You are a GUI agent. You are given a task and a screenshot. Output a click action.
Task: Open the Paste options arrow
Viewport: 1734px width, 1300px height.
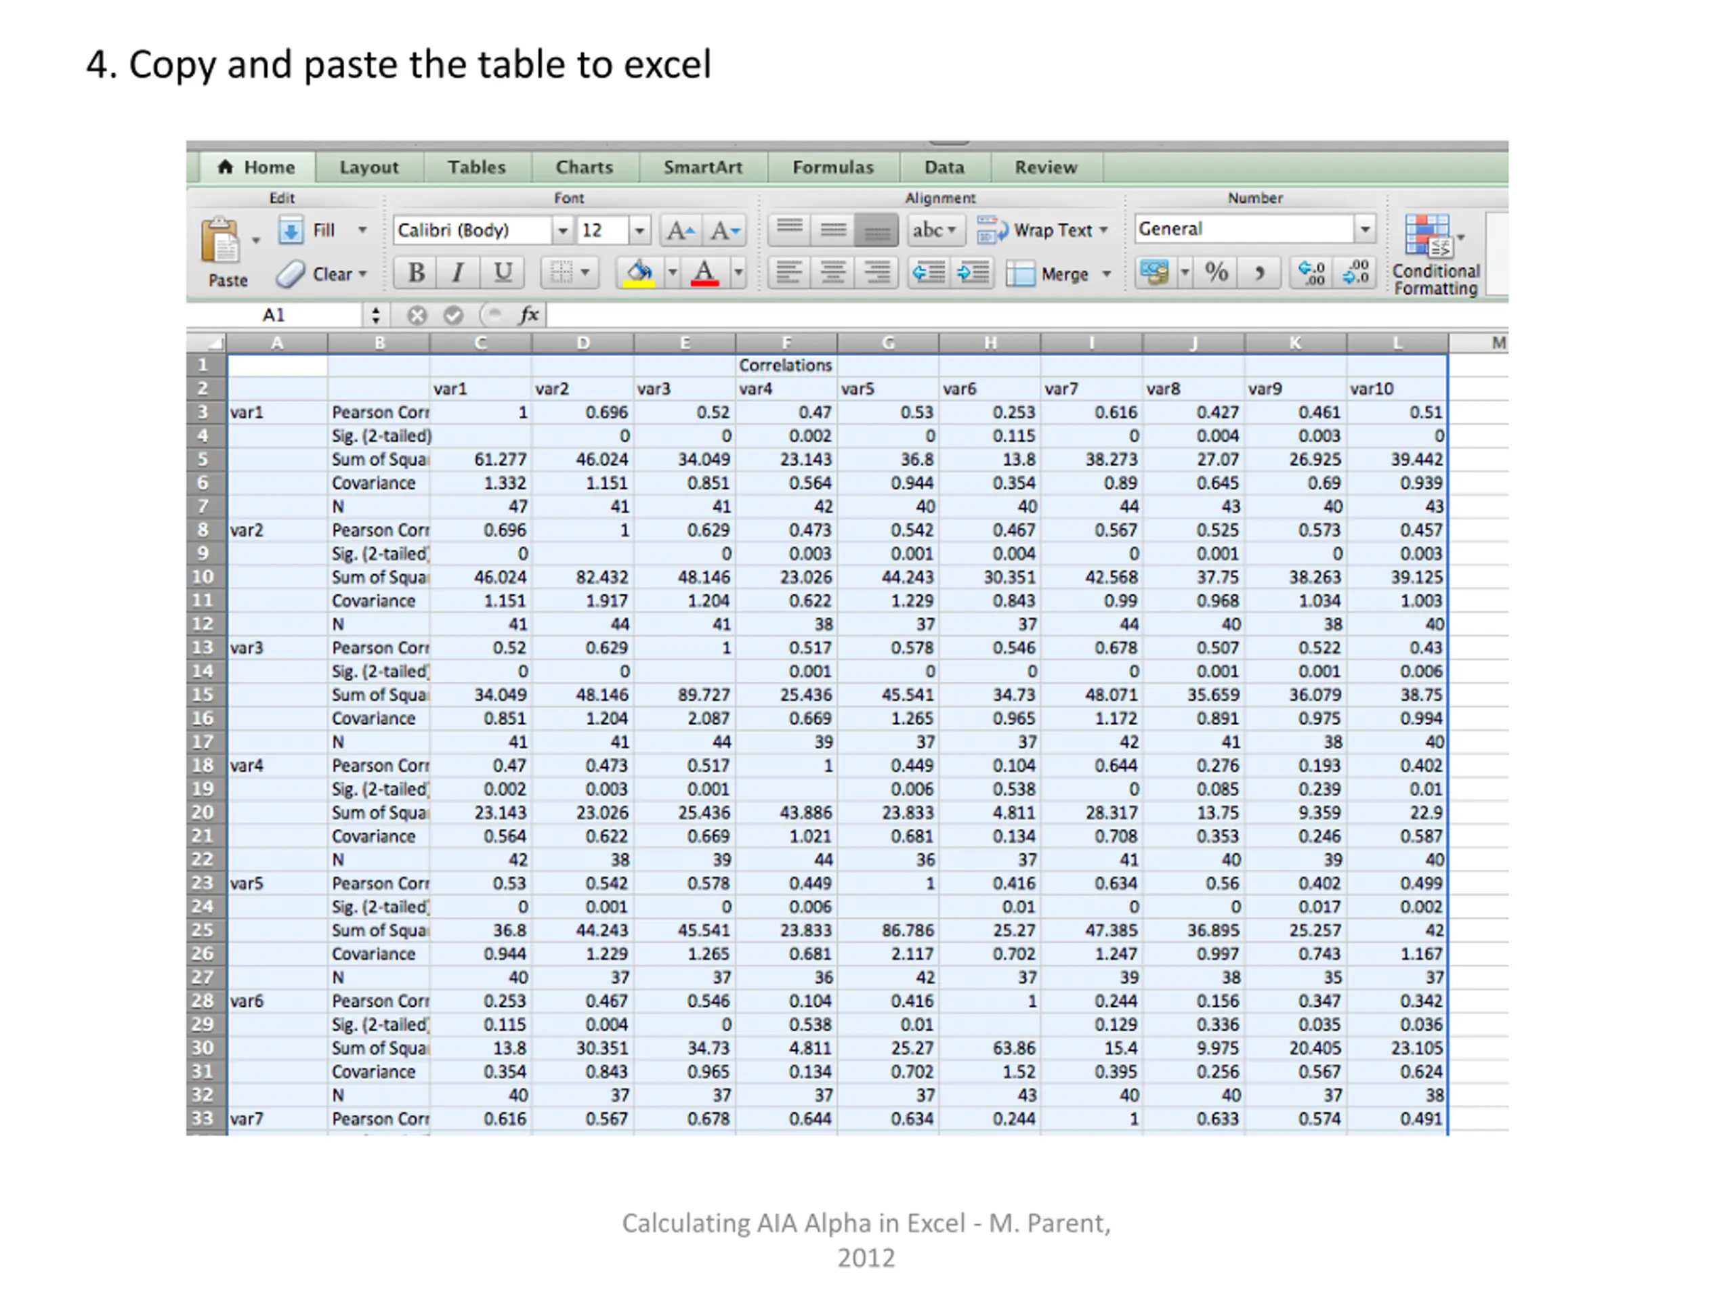pyautogui.click(x=255, y=240)
